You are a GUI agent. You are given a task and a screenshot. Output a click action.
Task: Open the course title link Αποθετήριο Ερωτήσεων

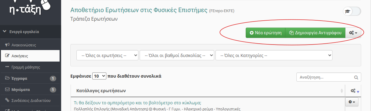(139, 10)
